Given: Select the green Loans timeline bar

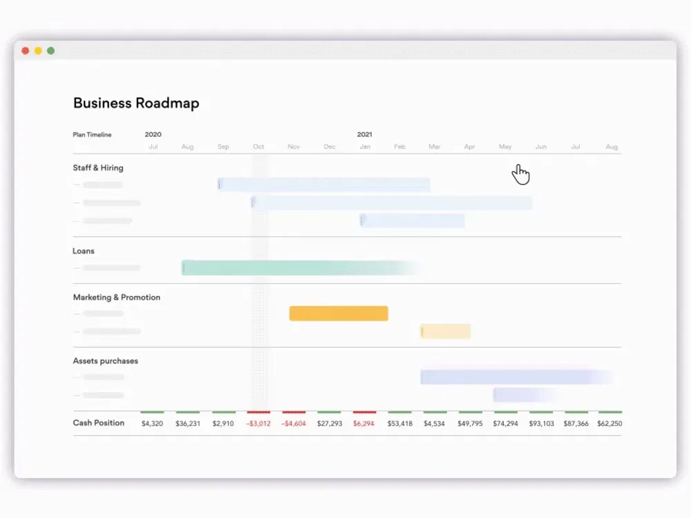Looking at the screenshot, I should pos(302,268).
